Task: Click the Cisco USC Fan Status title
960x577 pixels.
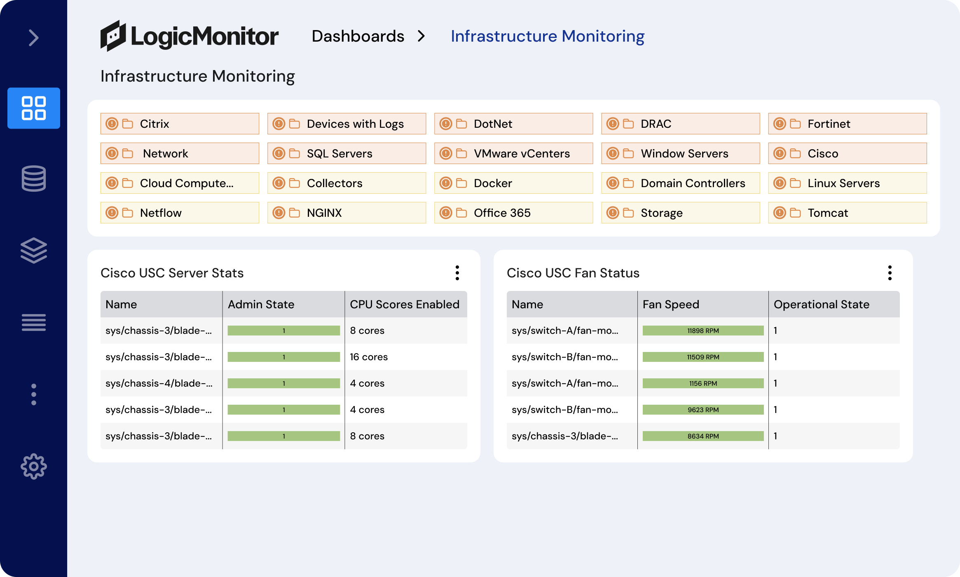Action: point(573,273)
